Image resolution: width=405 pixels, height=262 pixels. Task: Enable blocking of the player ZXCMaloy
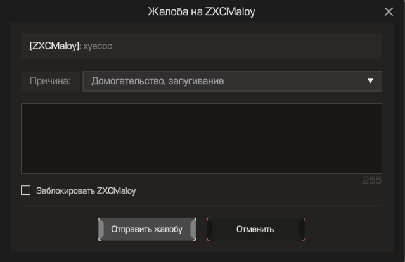tap(25, 190)
